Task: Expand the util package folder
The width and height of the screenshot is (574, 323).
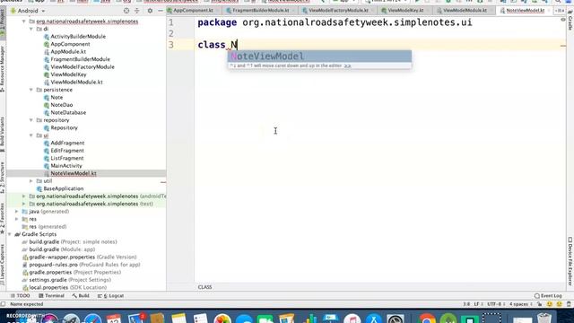Action: 31,181
